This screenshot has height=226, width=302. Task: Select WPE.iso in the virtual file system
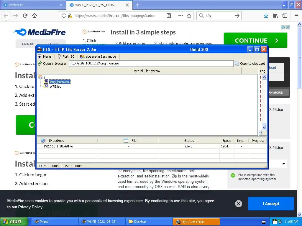coord(55,87)
